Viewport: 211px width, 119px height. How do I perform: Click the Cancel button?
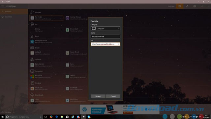point(113,96)
